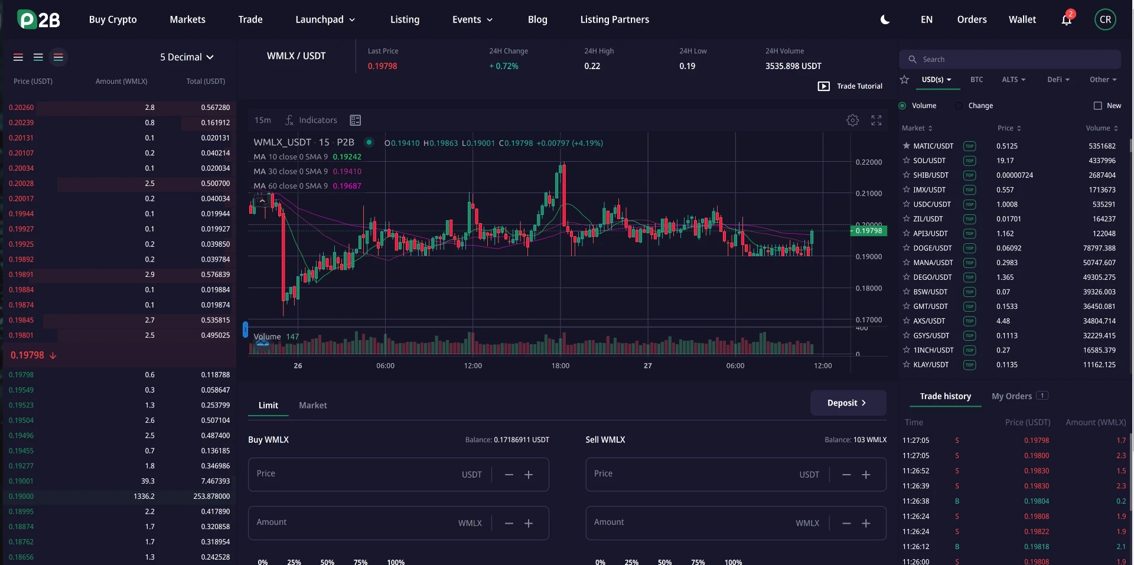Collapse the chart legend arrow
This screenshot has width=1134, height=565.
coord(262,201)
